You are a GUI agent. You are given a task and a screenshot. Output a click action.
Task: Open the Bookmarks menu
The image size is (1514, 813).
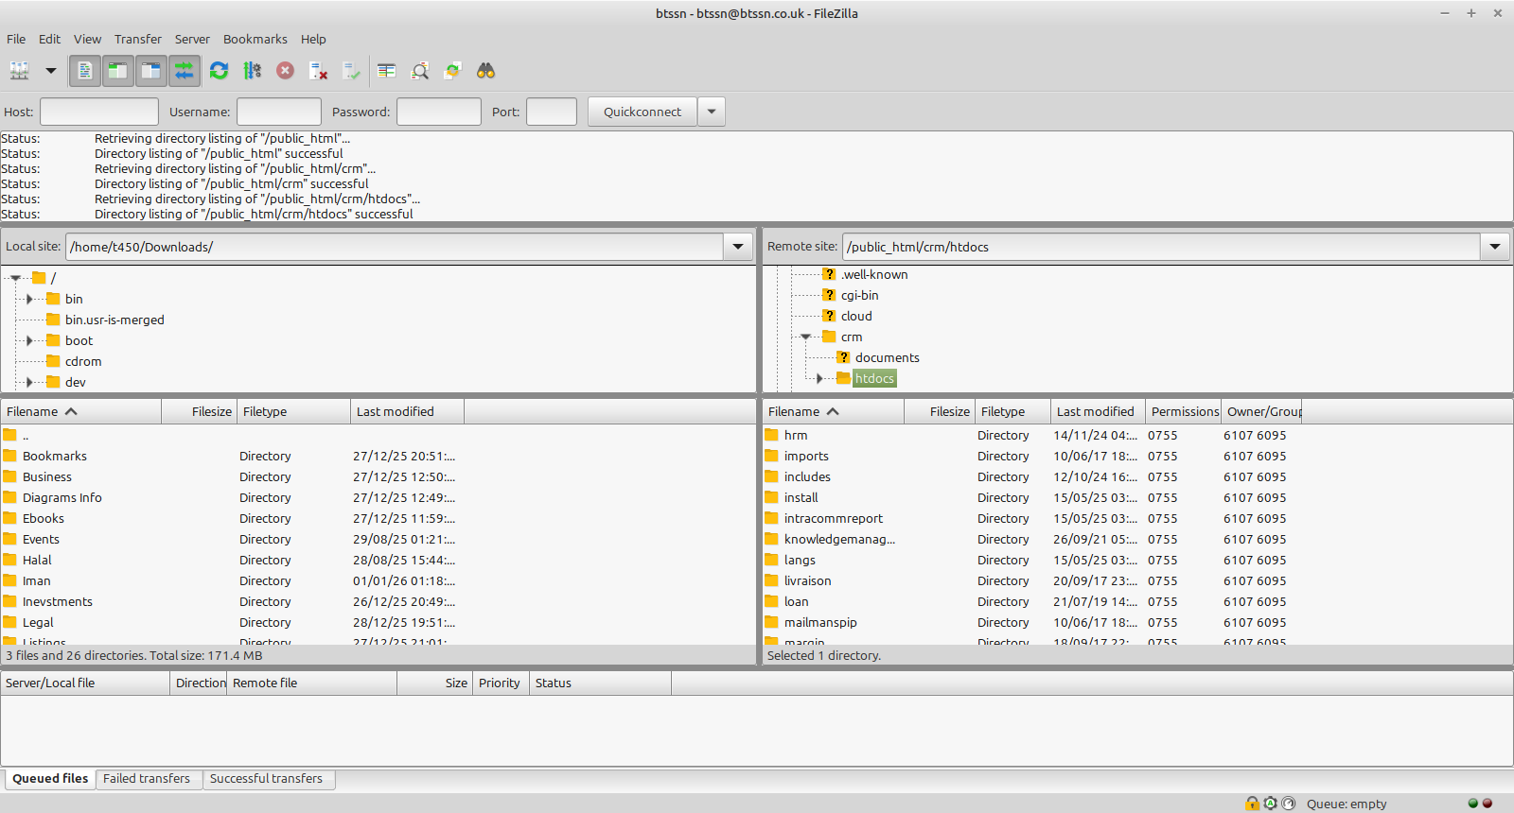(255, 39)
